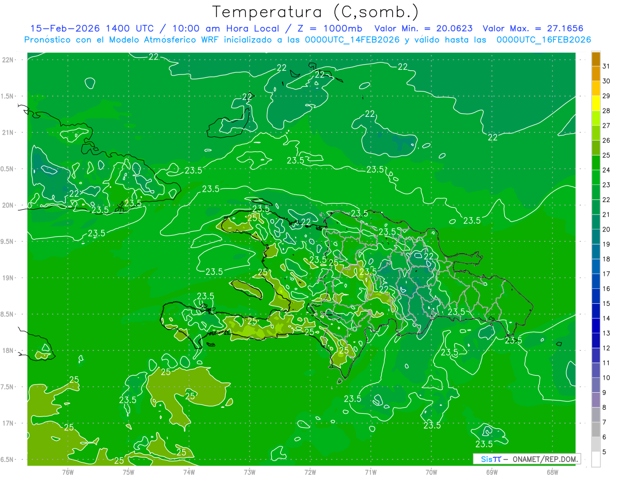Click the 28 label on the colorbar

point(607,111)
